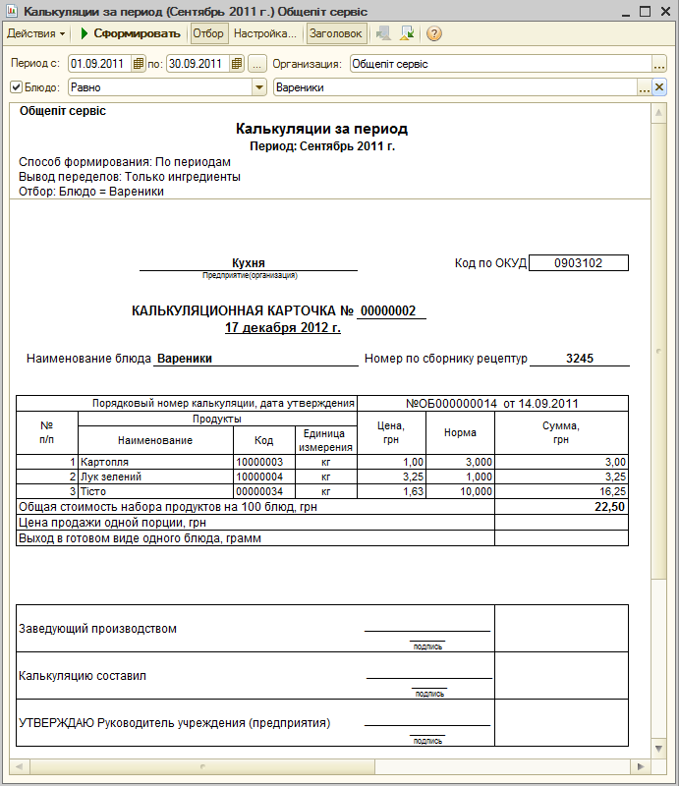Image resolution: width=679 pixels, height=786 pixels.
Task: Clear the Вареники dish filter value
Action: [x=659, y=87]
